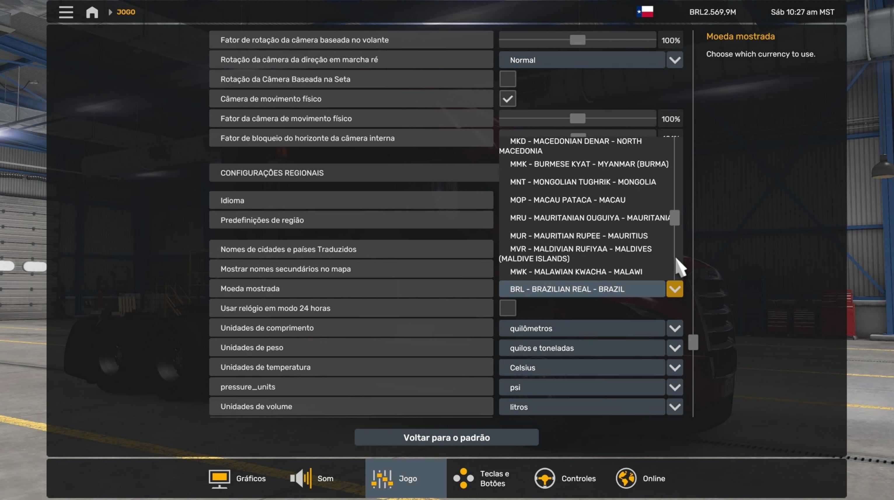Open Online globe icon settings

(626, 478)
